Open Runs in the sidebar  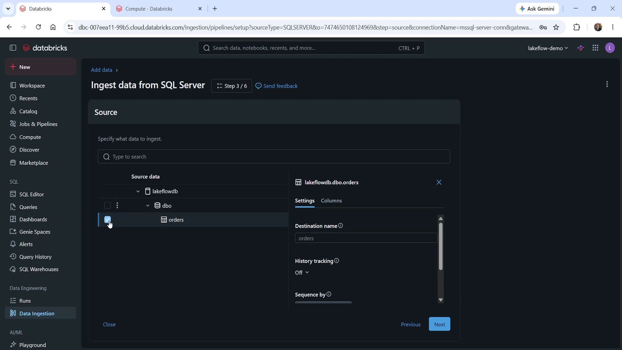40,301
